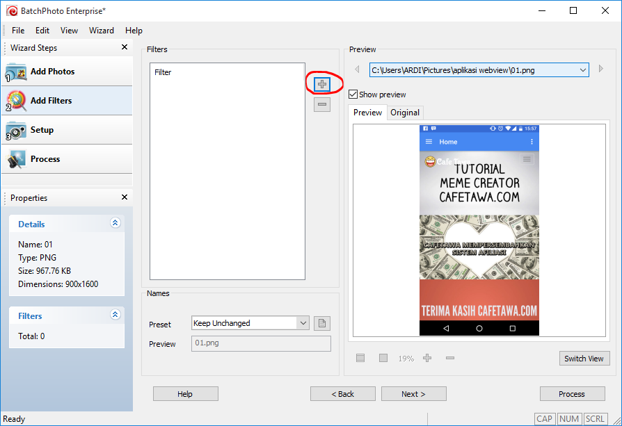Screen dimensions: 622x426
Task: Click the BatchPhoto app logo icon
Action: 12,10
